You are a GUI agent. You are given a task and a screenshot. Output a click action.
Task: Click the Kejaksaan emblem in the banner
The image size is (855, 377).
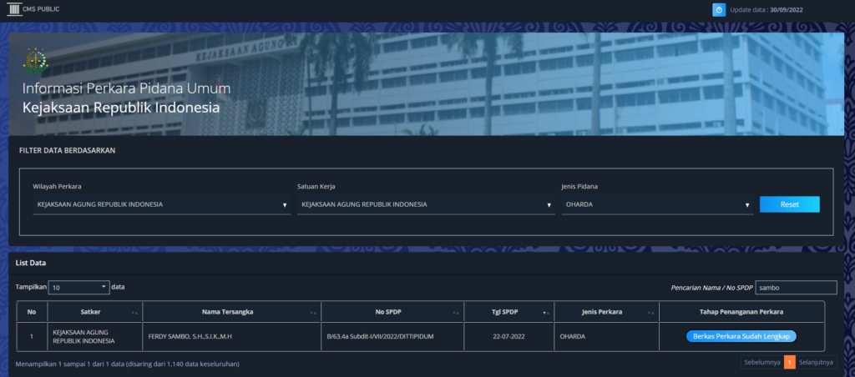click(x=33, y=60)
